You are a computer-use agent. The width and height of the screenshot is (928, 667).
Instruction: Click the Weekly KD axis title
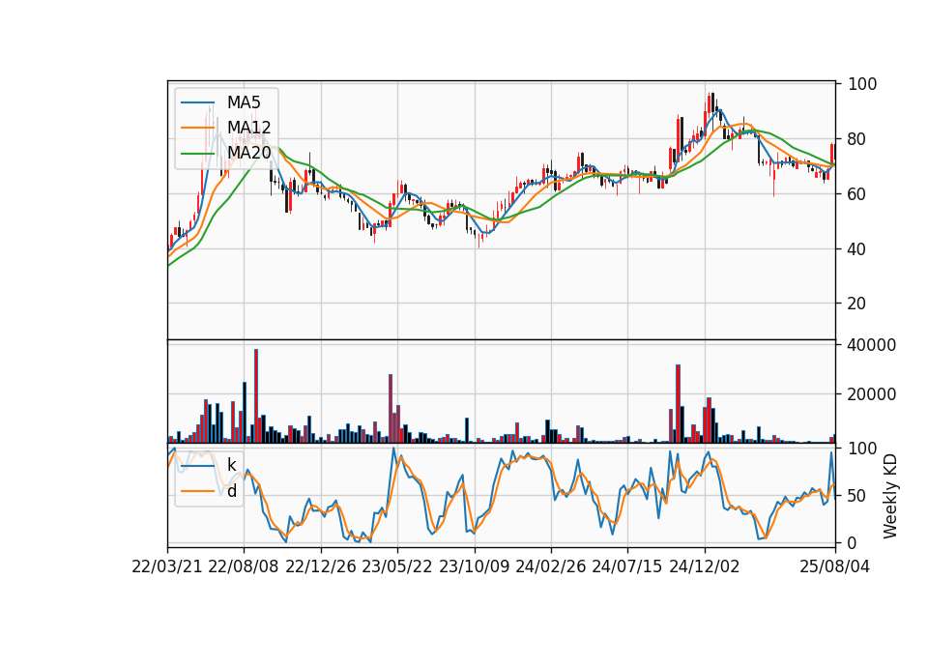890,496
